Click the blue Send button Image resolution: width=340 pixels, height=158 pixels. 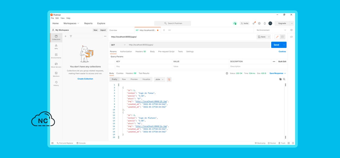point(276,45)
